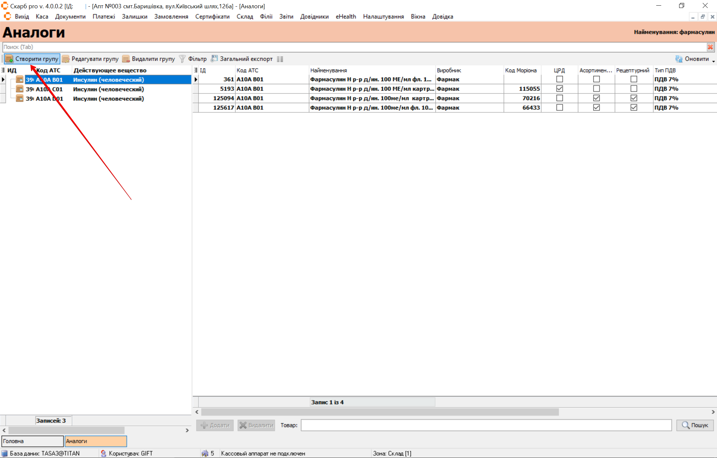The image size is (717, 458).
Task: Click the Додати button
Action: (215, 425)
